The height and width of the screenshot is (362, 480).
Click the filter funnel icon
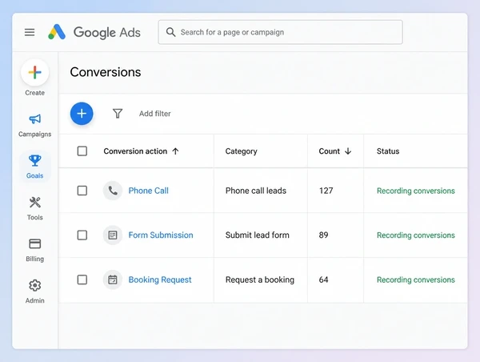(118, 114)
